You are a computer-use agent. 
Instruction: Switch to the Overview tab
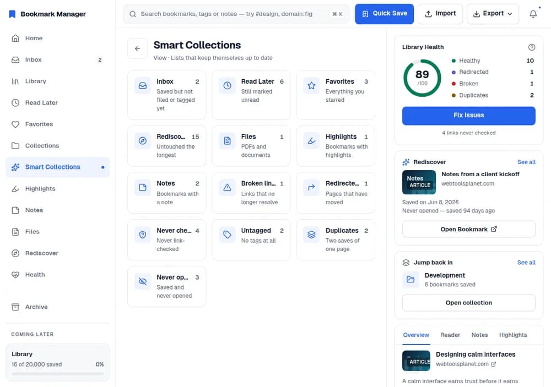tap(416, 335)
